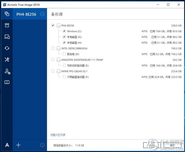Image resolution: width=185 pixels, height=152 pixels.
Task: Open the devices Dashboard icon in sidebar
Action: [x=7, y=37]
